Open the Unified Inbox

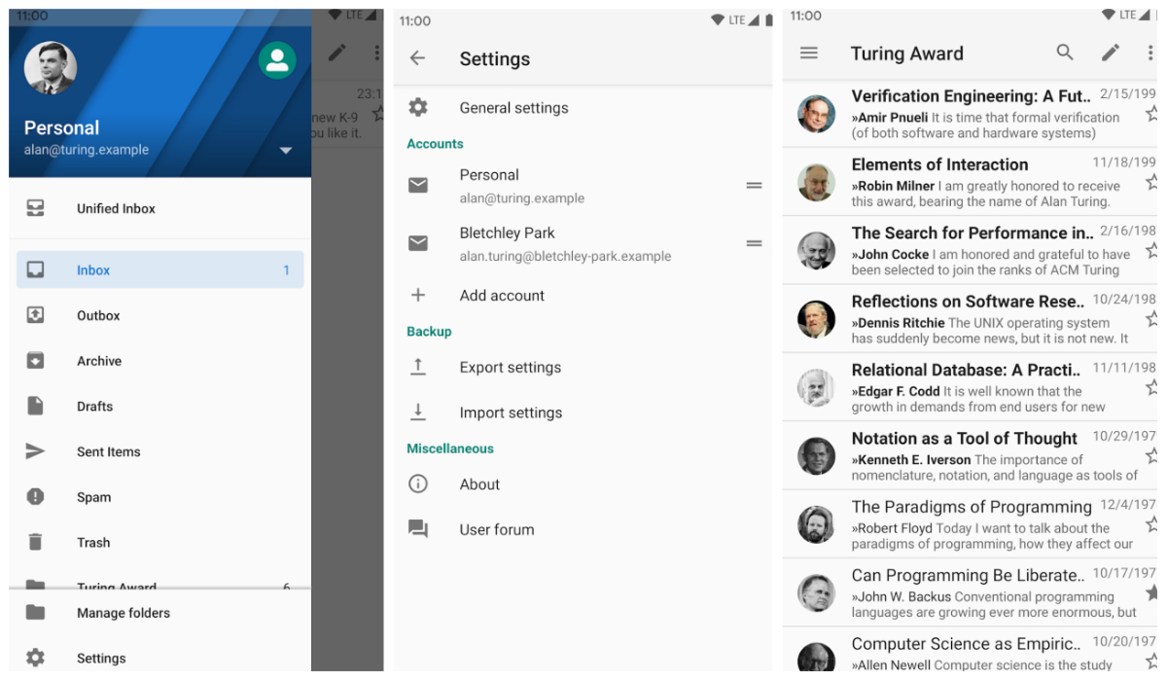point(116,208)
